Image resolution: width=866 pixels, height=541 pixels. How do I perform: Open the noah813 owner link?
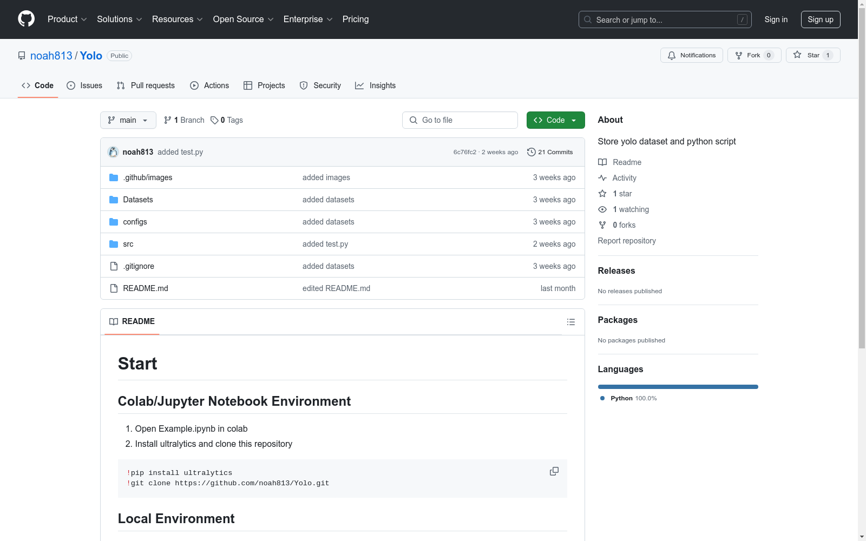click(x=51, y=56)
